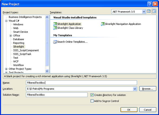
Task: Switch templates view to large icons
Action: click(149, 11)
